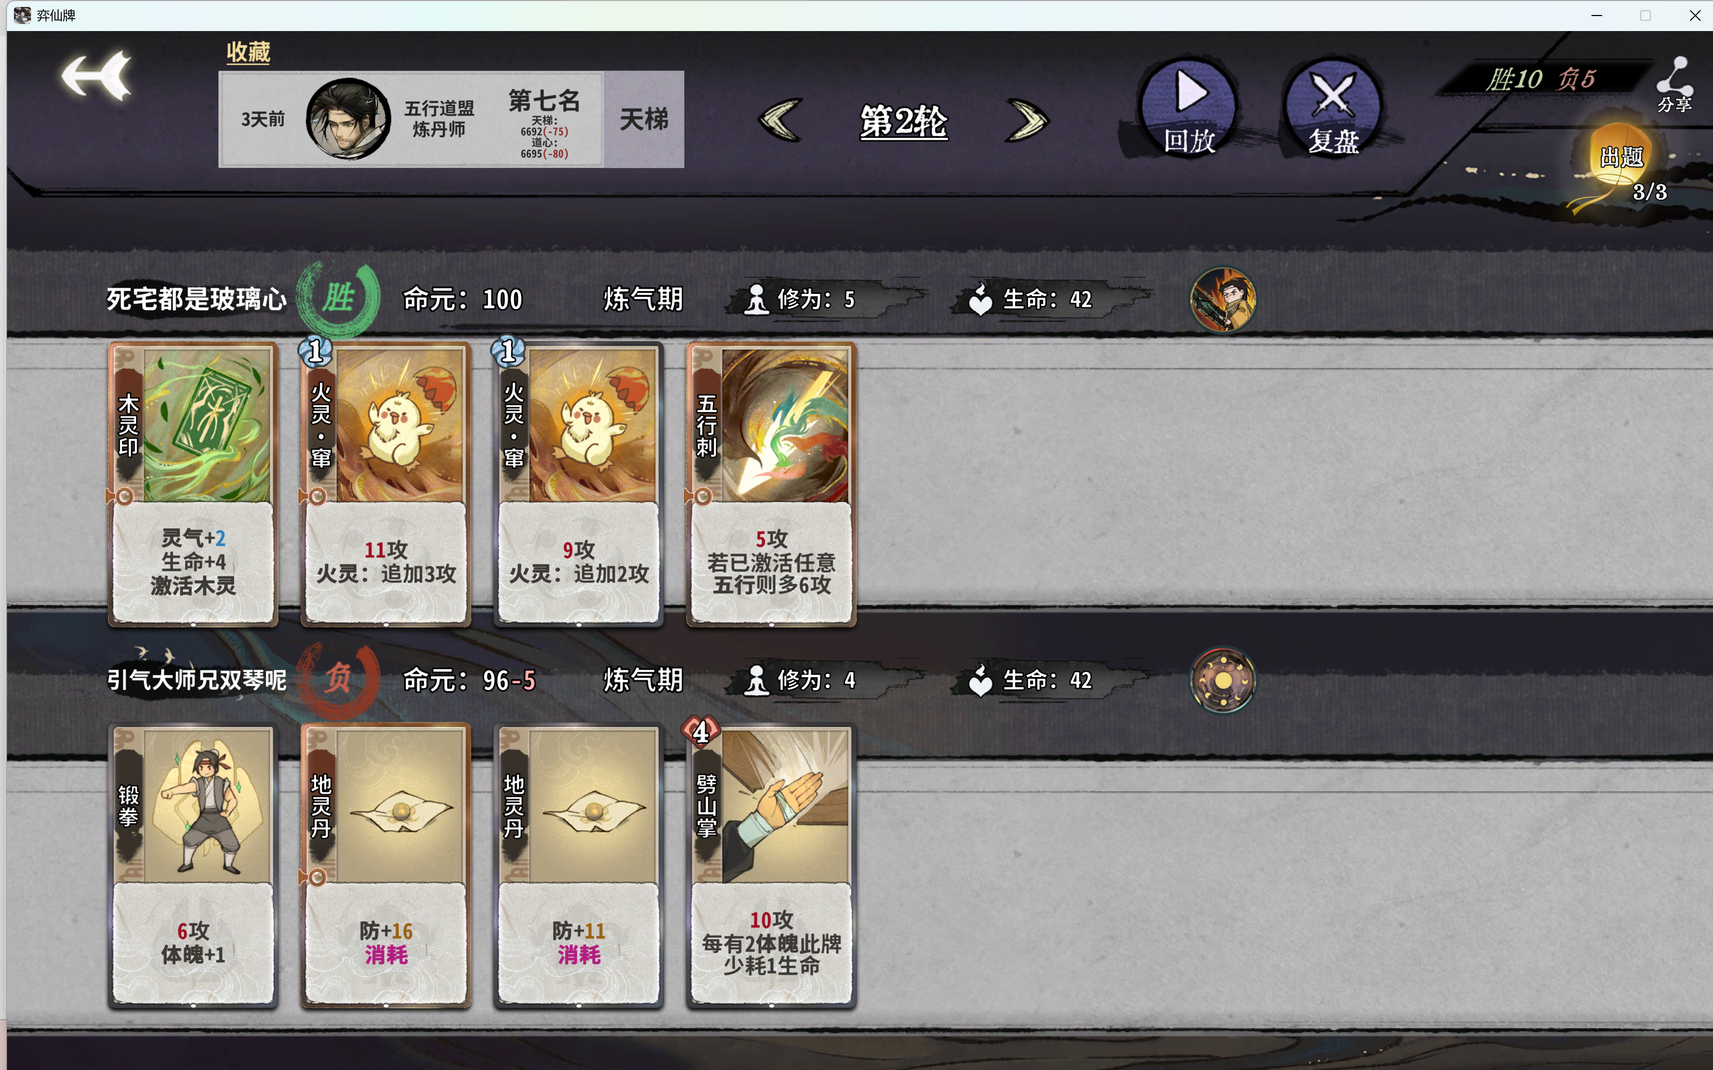Open the 收藏 tab

[x=248, y=52]
